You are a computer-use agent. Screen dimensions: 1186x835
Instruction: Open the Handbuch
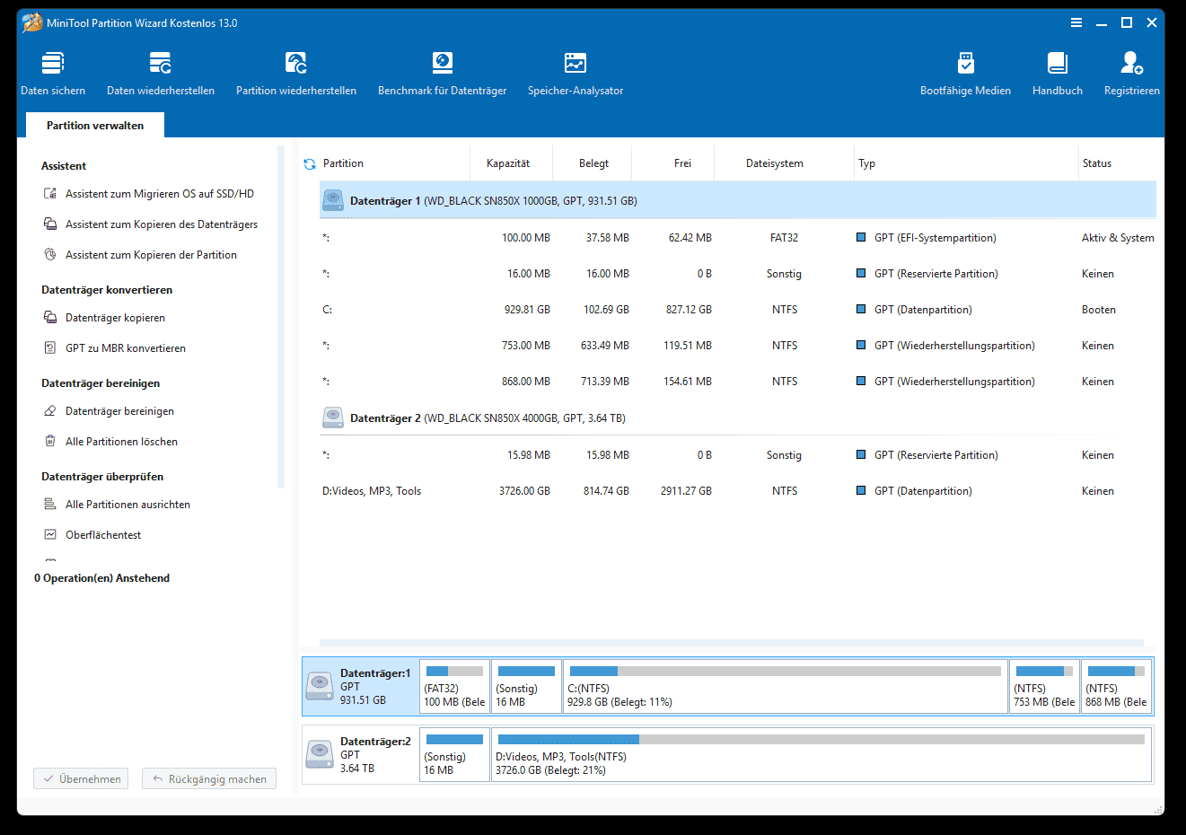[x=1058, y=74]
